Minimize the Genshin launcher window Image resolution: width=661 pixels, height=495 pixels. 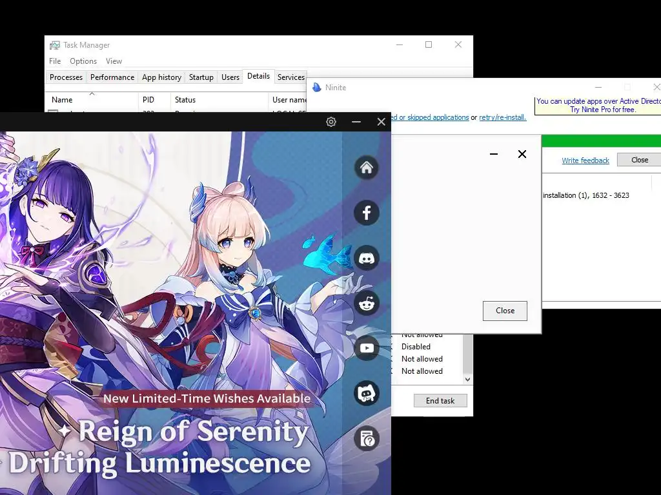(x=356, y=122)
